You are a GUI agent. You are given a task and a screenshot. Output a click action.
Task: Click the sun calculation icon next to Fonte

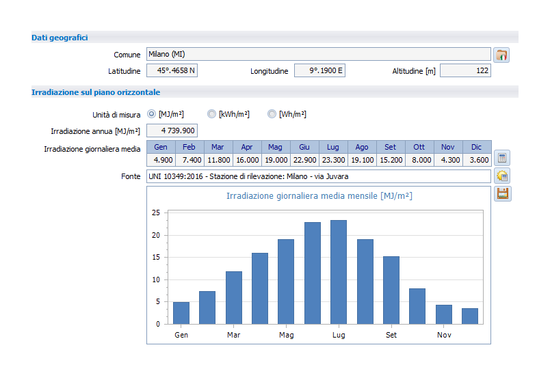502,176
